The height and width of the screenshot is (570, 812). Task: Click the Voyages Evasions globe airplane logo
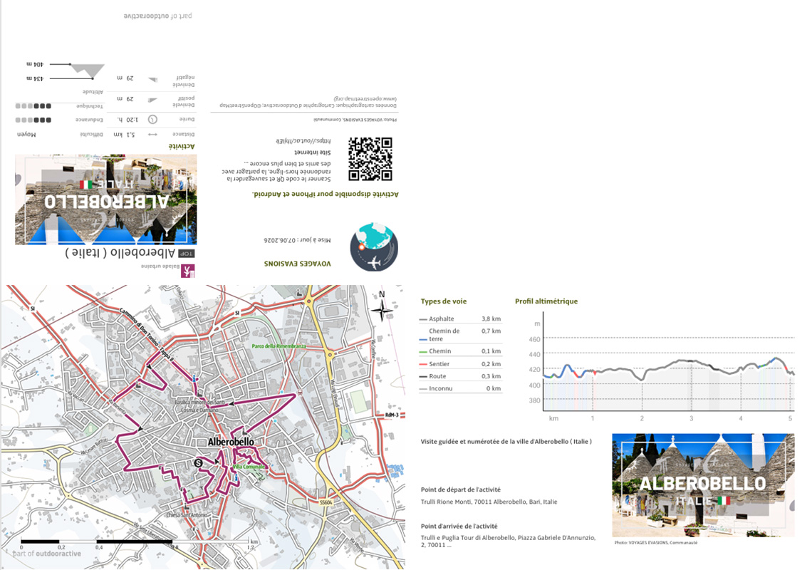[x=374, y=247]
